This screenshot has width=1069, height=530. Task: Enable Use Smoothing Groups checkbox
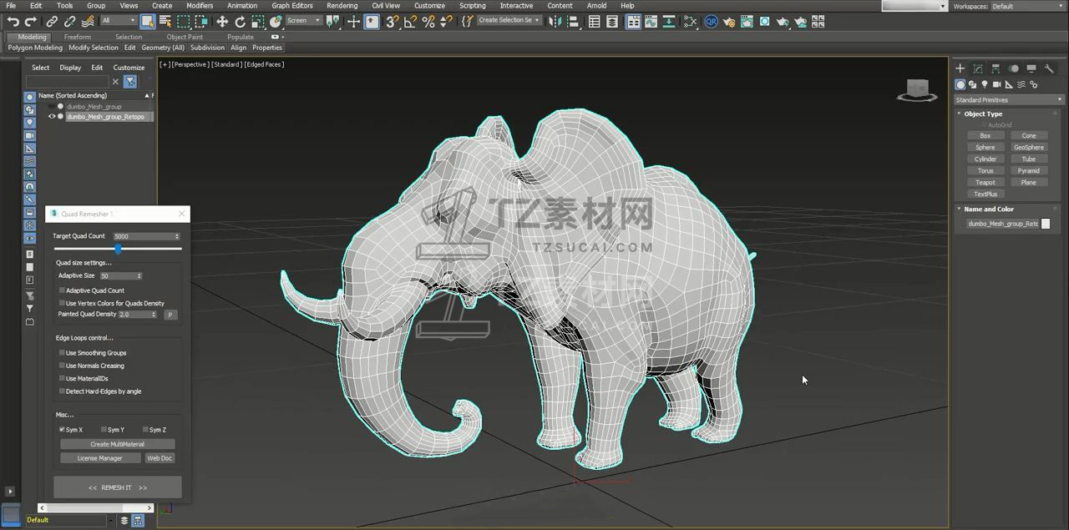click(62, 353)
